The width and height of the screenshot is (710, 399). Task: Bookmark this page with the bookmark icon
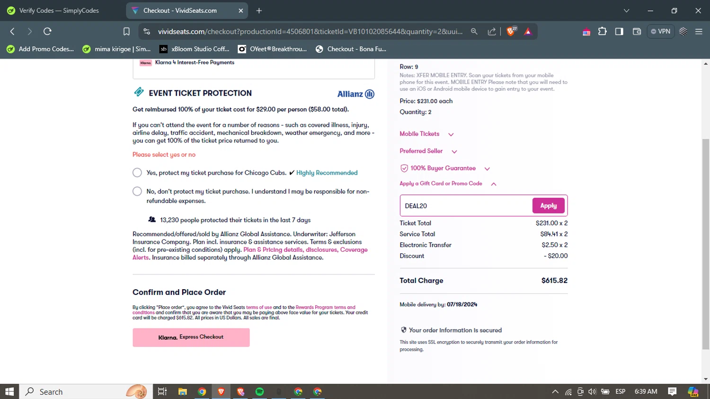126,31
